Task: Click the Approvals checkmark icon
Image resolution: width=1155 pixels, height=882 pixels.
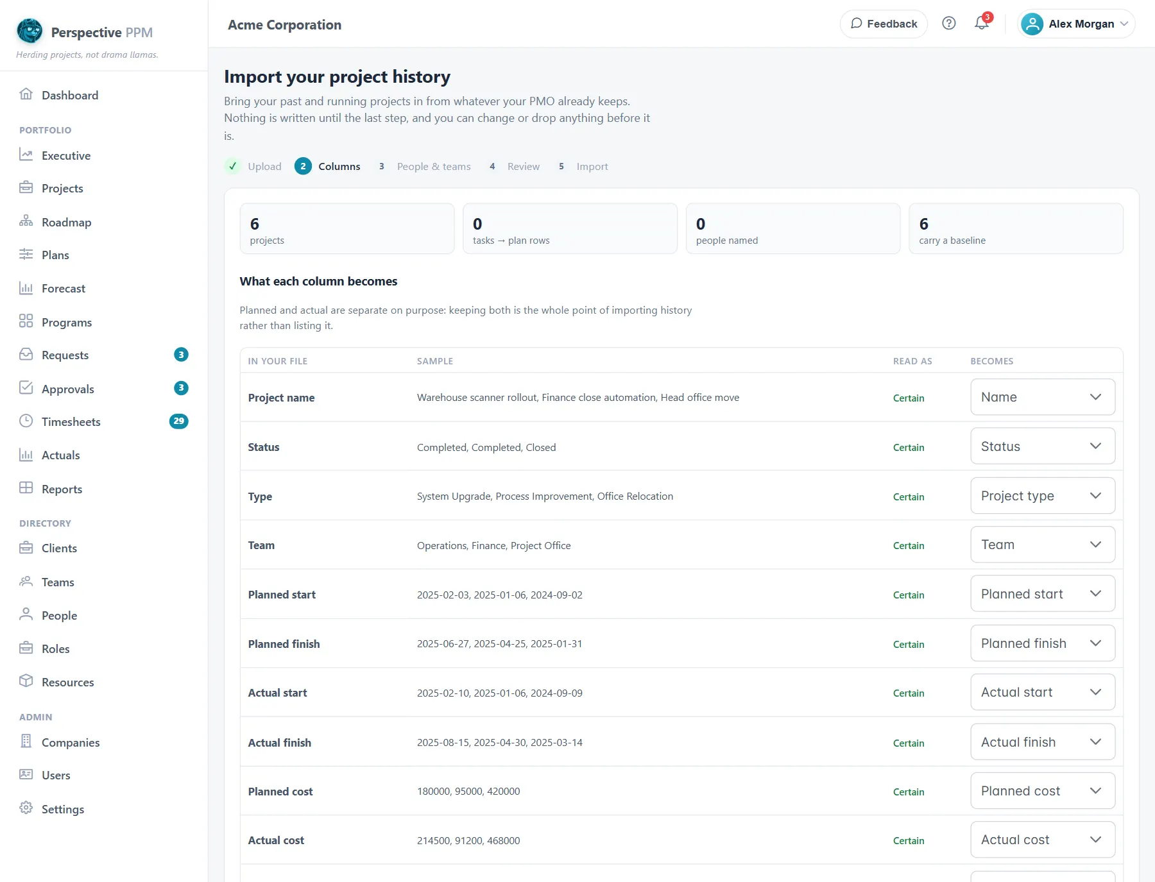Action: (26, 387)
